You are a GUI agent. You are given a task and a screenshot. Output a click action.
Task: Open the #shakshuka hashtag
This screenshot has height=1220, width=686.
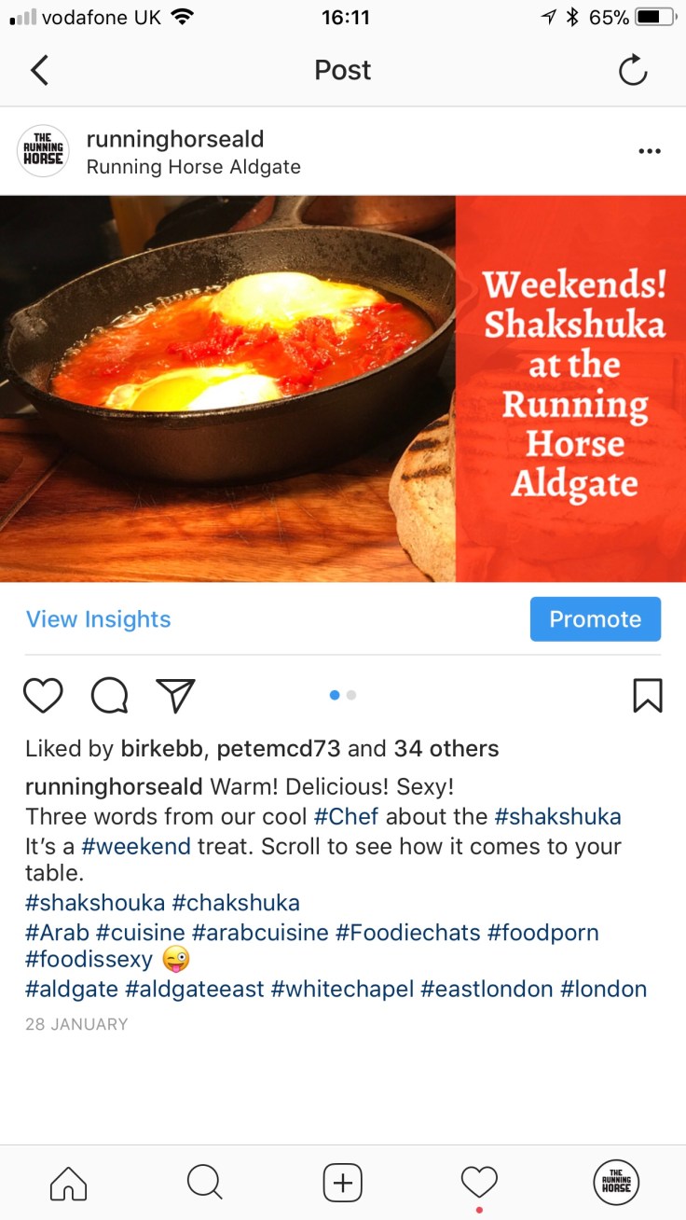557,816
